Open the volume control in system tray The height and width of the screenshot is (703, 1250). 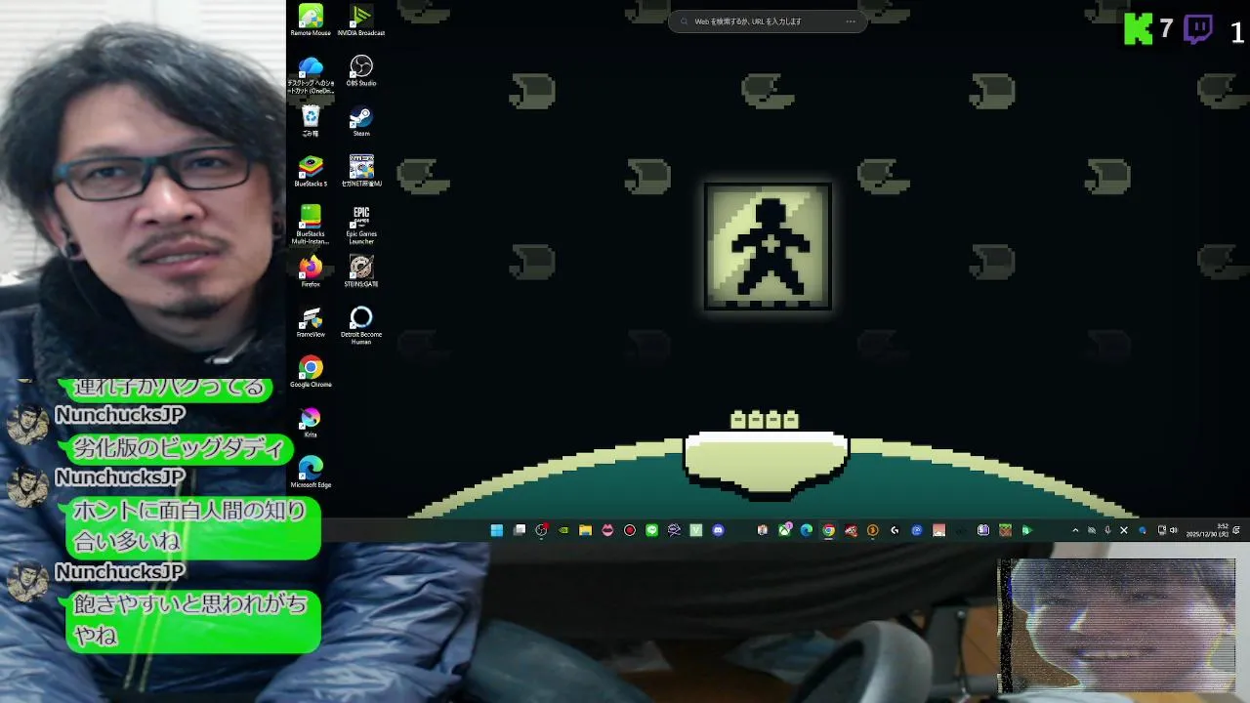pyautogui.click(x=1173, y=530)
